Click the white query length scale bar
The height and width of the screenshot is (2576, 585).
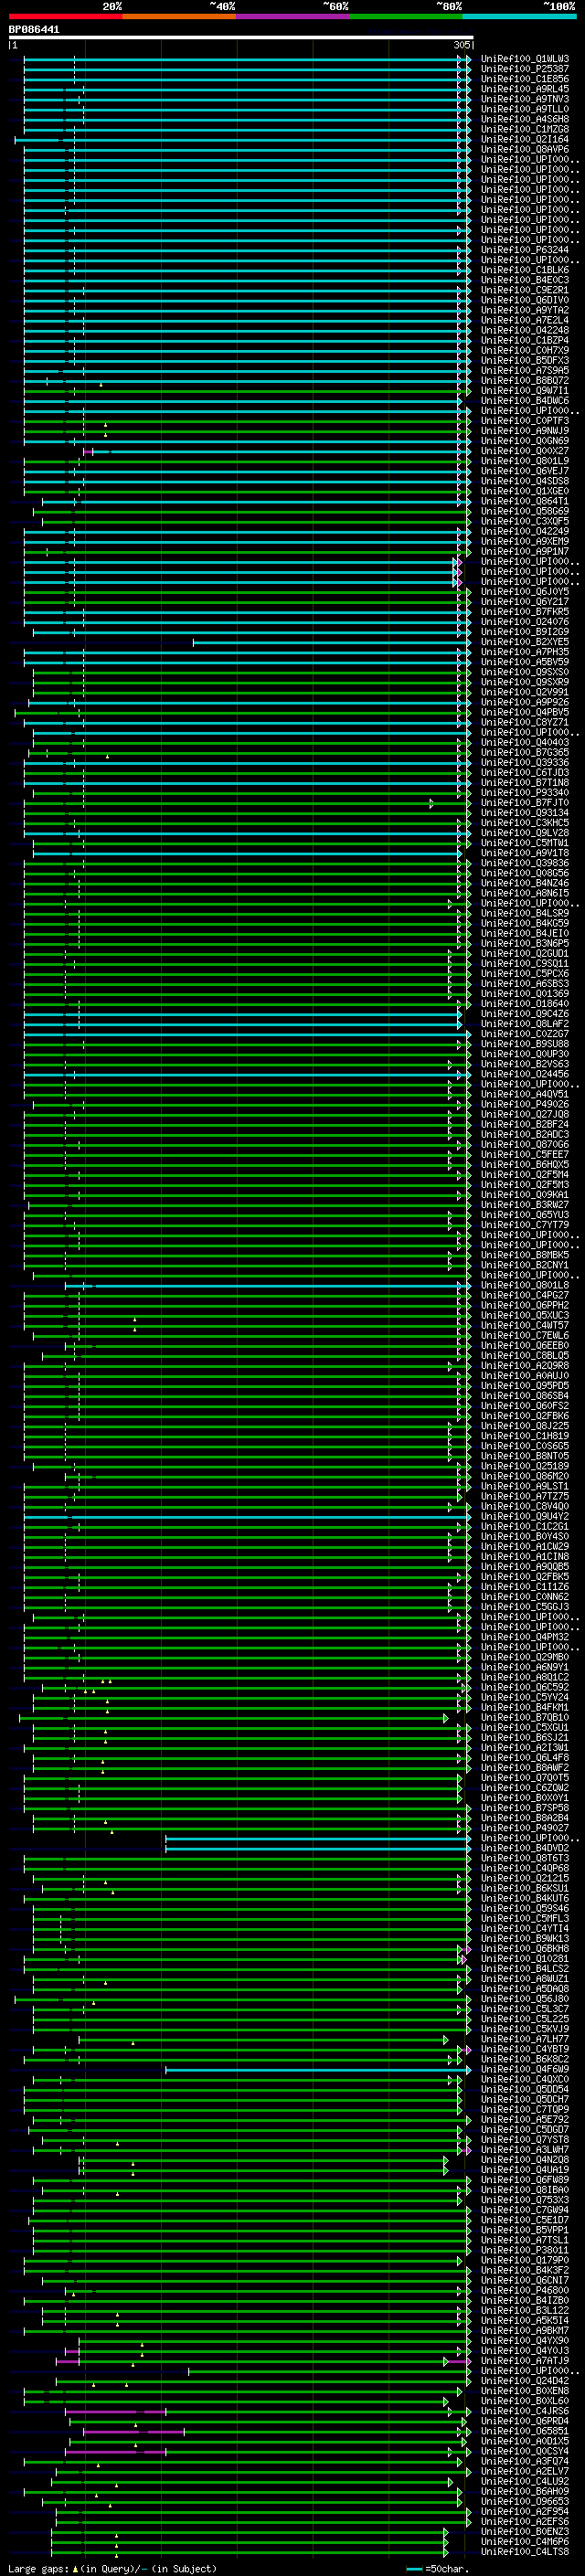(x=240, y=37)
